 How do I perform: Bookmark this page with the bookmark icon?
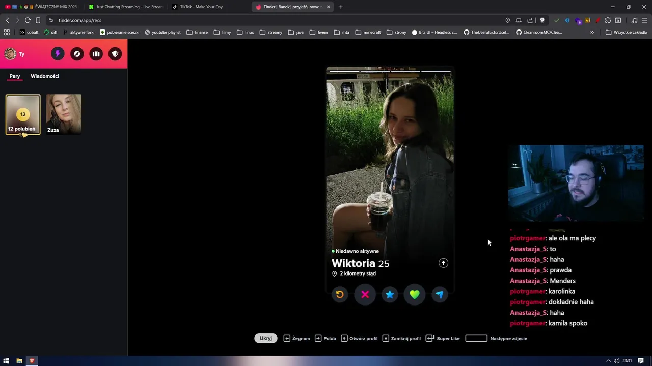click(x=38, y=20)
